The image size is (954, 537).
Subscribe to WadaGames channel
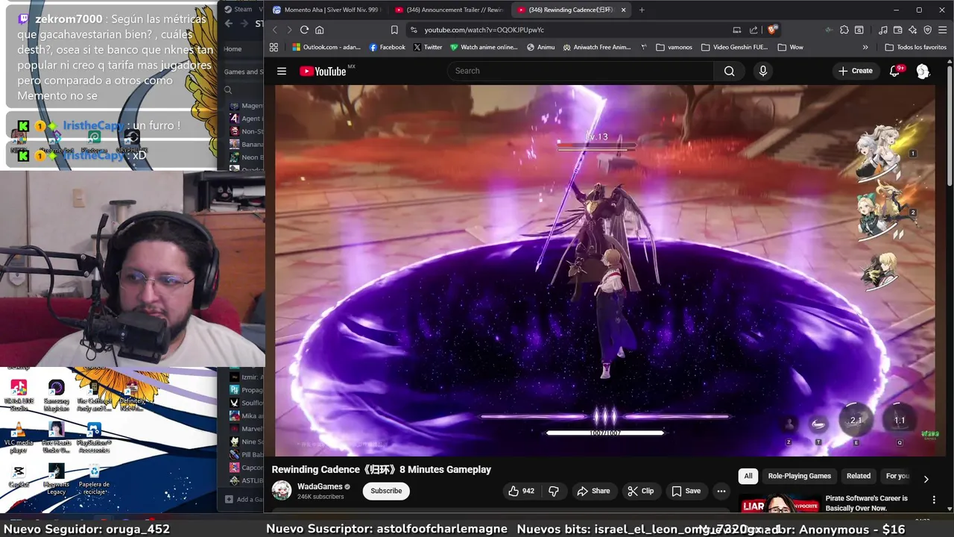click(386, 491)
